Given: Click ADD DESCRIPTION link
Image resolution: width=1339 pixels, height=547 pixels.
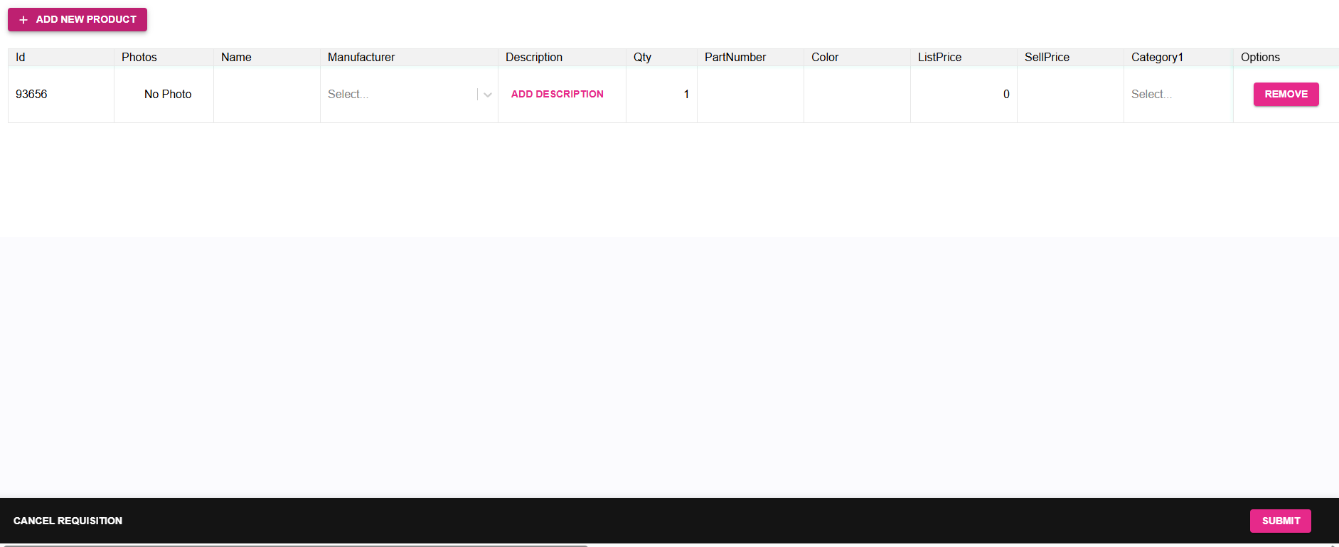Looking at the screenshot, I should pyautogui.click(x=557, y=95).
